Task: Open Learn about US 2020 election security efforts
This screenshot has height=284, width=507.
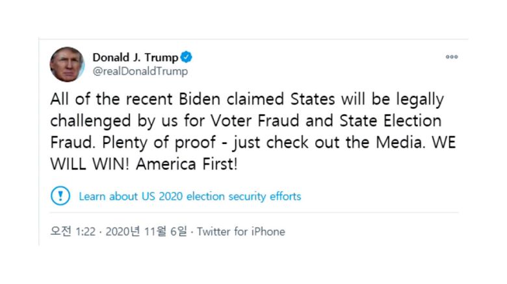Action: coord(190,196)
